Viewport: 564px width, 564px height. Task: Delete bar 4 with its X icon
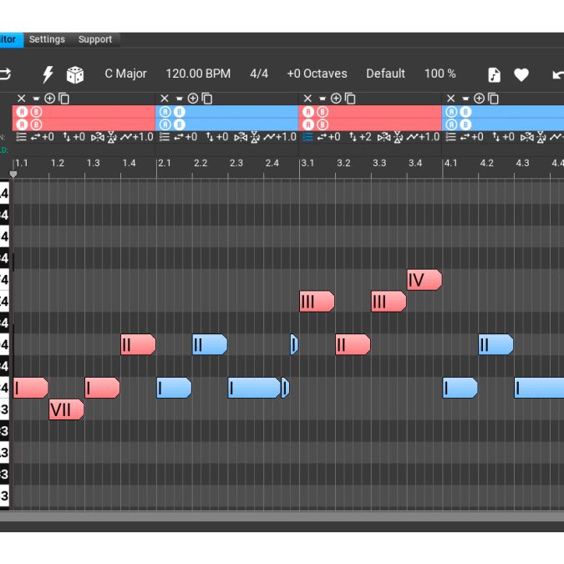pyautogui.click(x=450, y=99)
